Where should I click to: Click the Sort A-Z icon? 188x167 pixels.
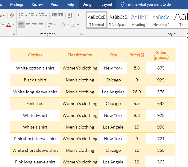(x=70, y=16)
